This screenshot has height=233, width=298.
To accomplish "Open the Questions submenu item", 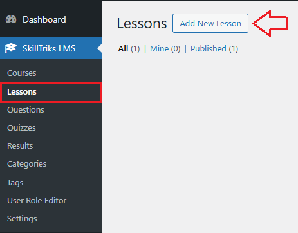I will (26, 110).
